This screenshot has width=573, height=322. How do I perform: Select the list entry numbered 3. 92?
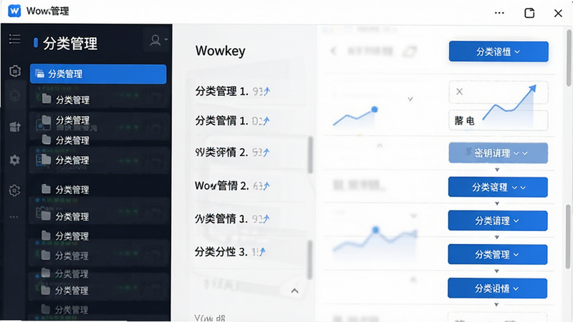(x=232, y=219)
